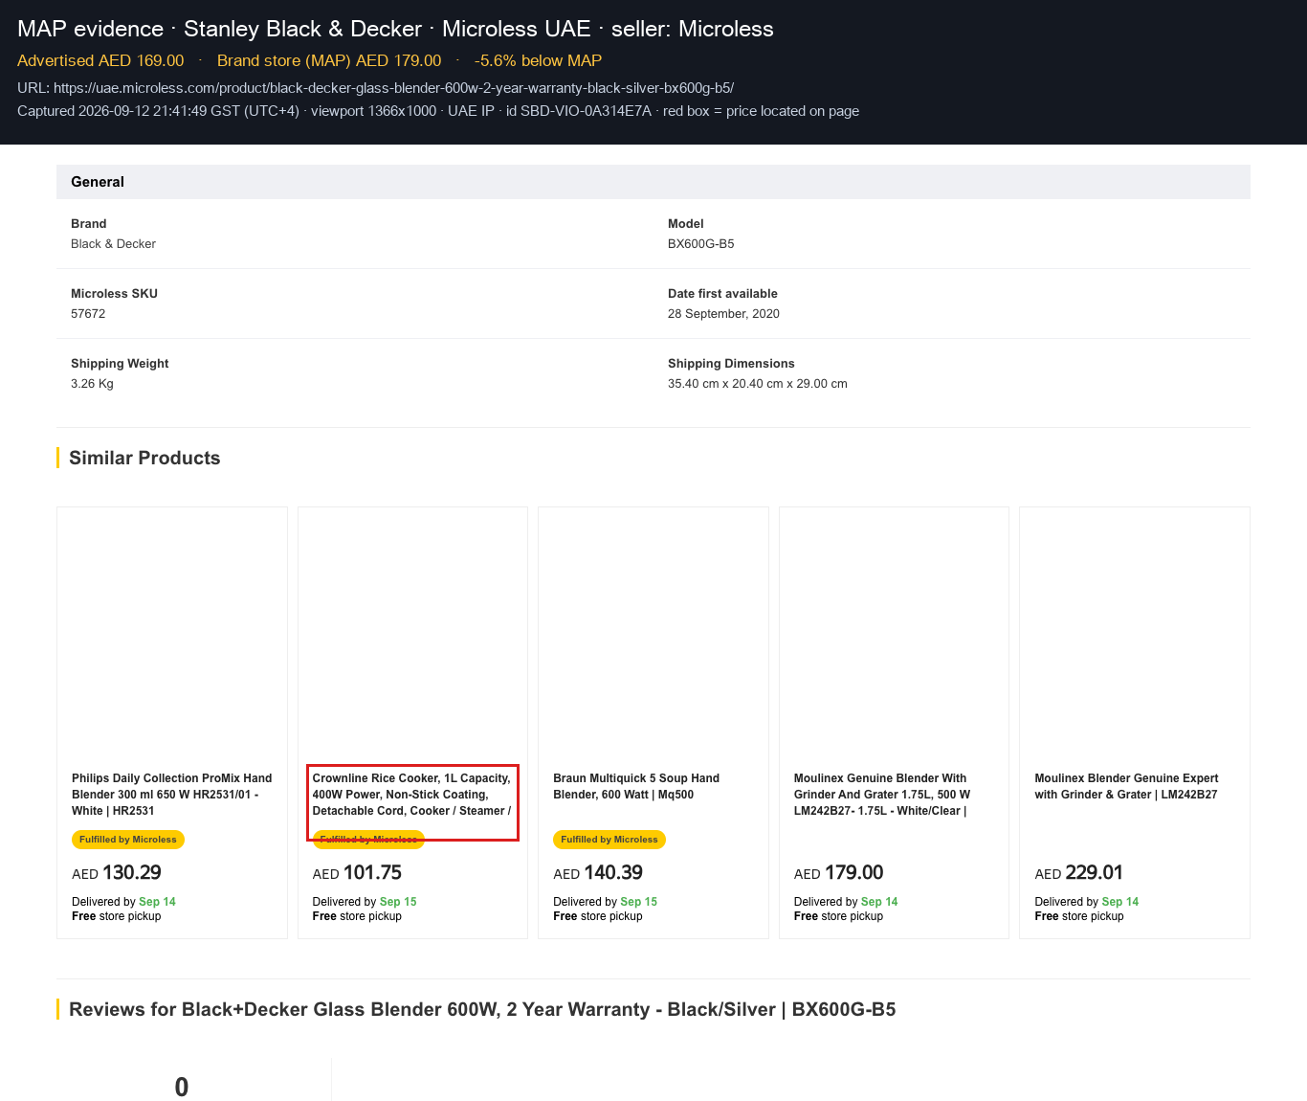The height and width of the screenshot is (1101, 1307).
Task: Click the MAP evidence title line
Action: (x=395, y=29)
